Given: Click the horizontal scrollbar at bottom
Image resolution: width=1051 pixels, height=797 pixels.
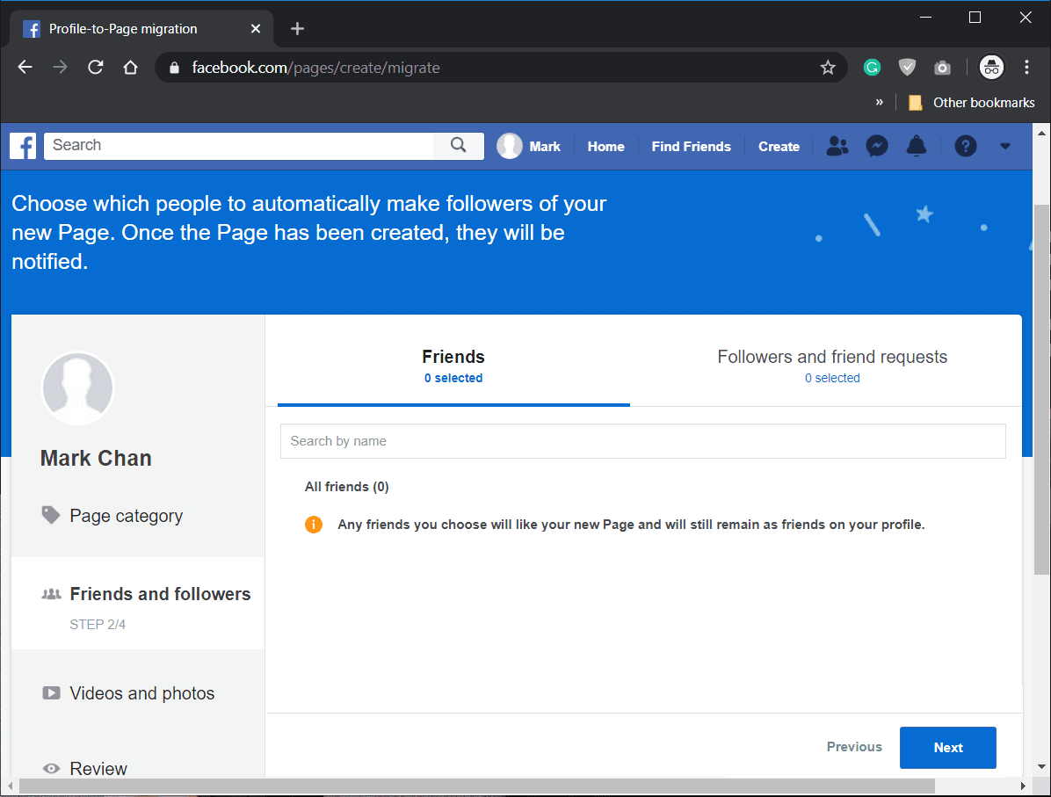Looking at the screenshot, I should coord(475,785).
